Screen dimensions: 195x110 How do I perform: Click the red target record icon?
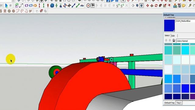[x=88, y=5]
